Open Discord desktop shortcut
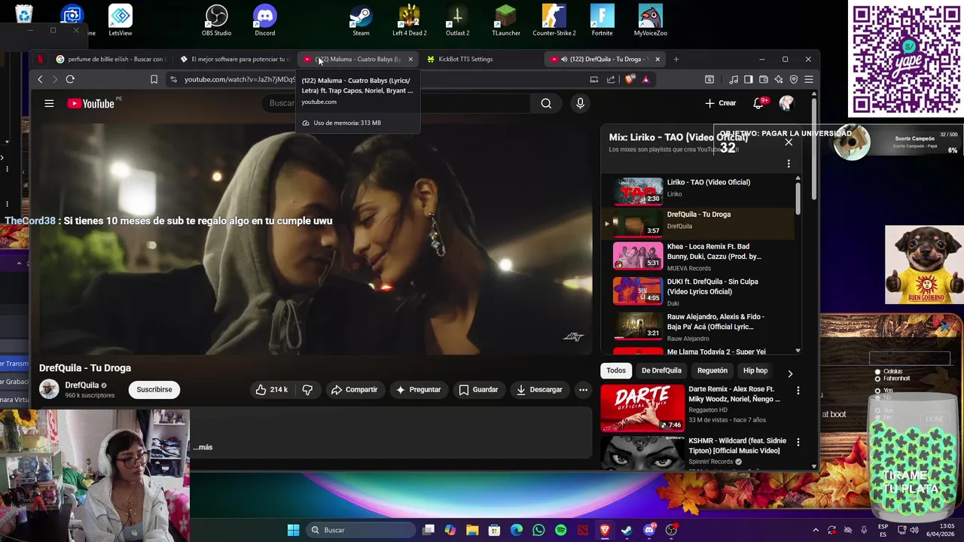Viewport: 964px width, 542px height. (264, 20)
